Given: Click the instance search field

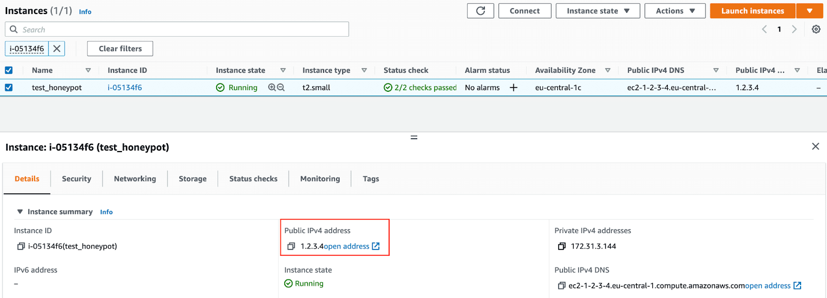Looking at the screenshot, I should tap(177, 29).
